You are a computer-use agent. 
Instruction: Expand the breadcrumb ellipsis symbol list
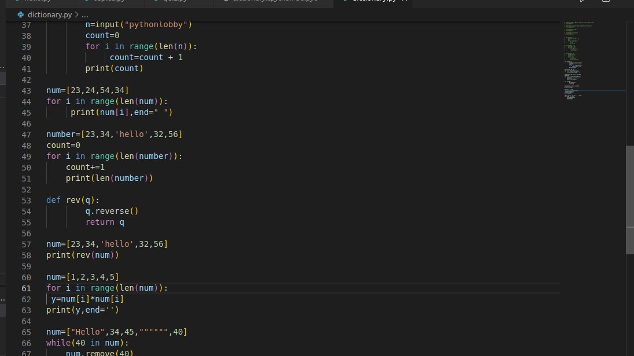[x=84, y=15]
